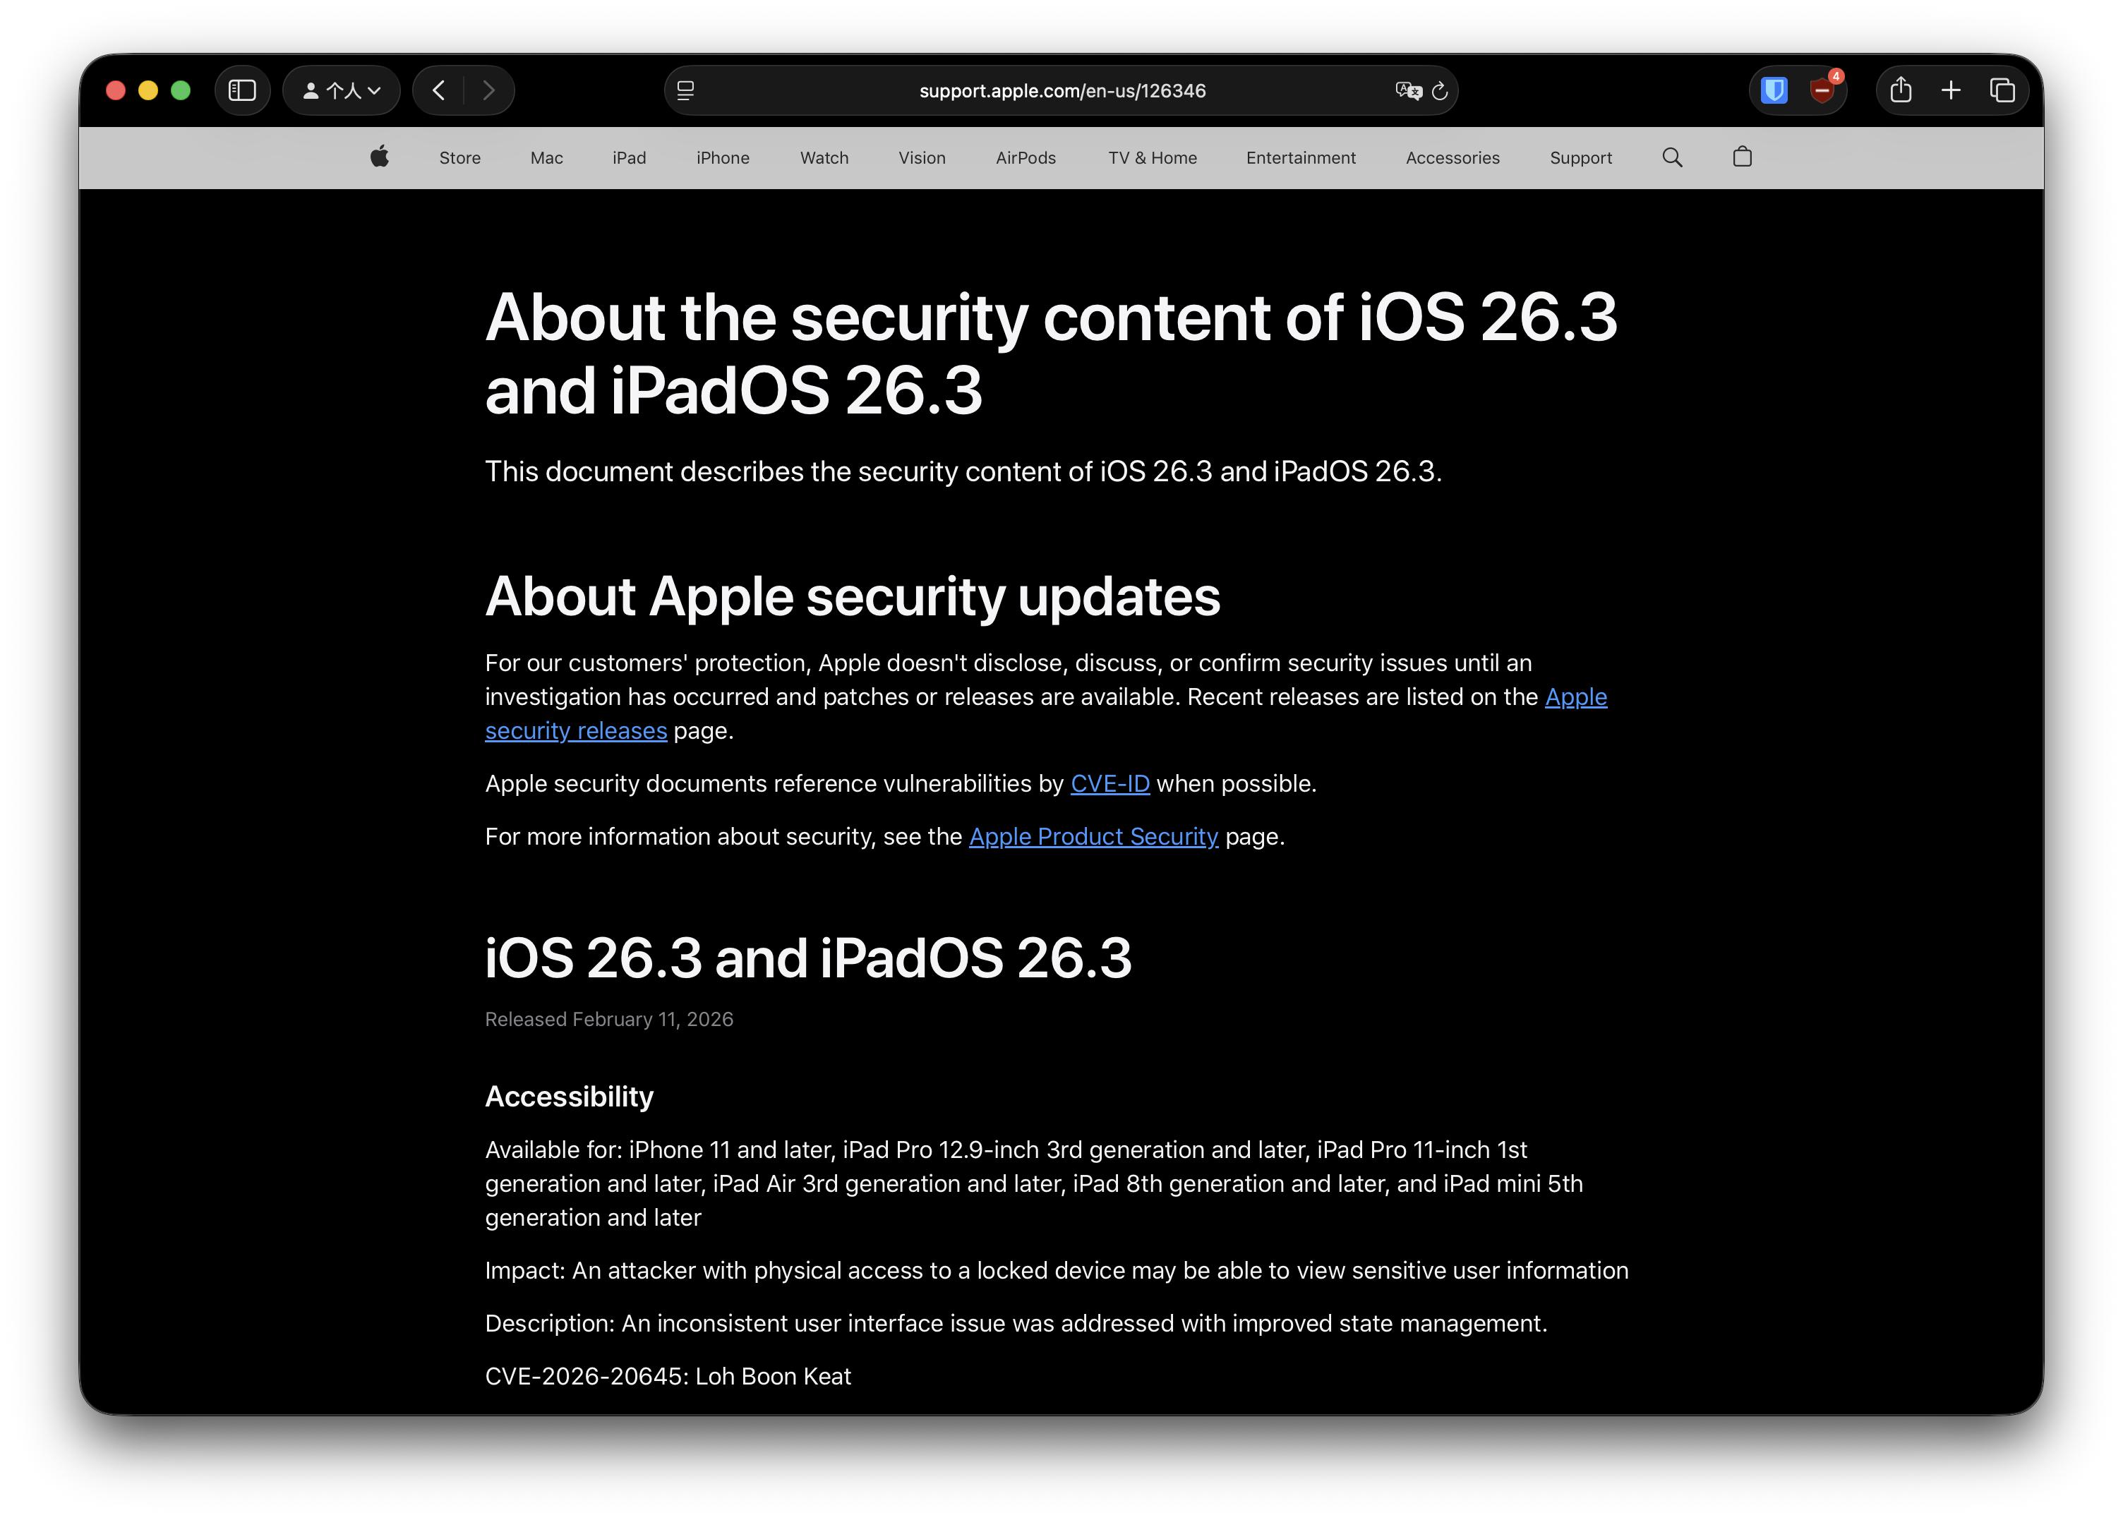
Task: Open the shopping bag
Action: point(1742,157)
